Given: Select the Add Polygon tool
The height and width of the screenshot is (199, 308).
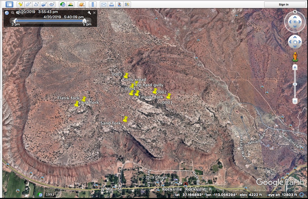Looking at the screenshot, I should [28, 4].
